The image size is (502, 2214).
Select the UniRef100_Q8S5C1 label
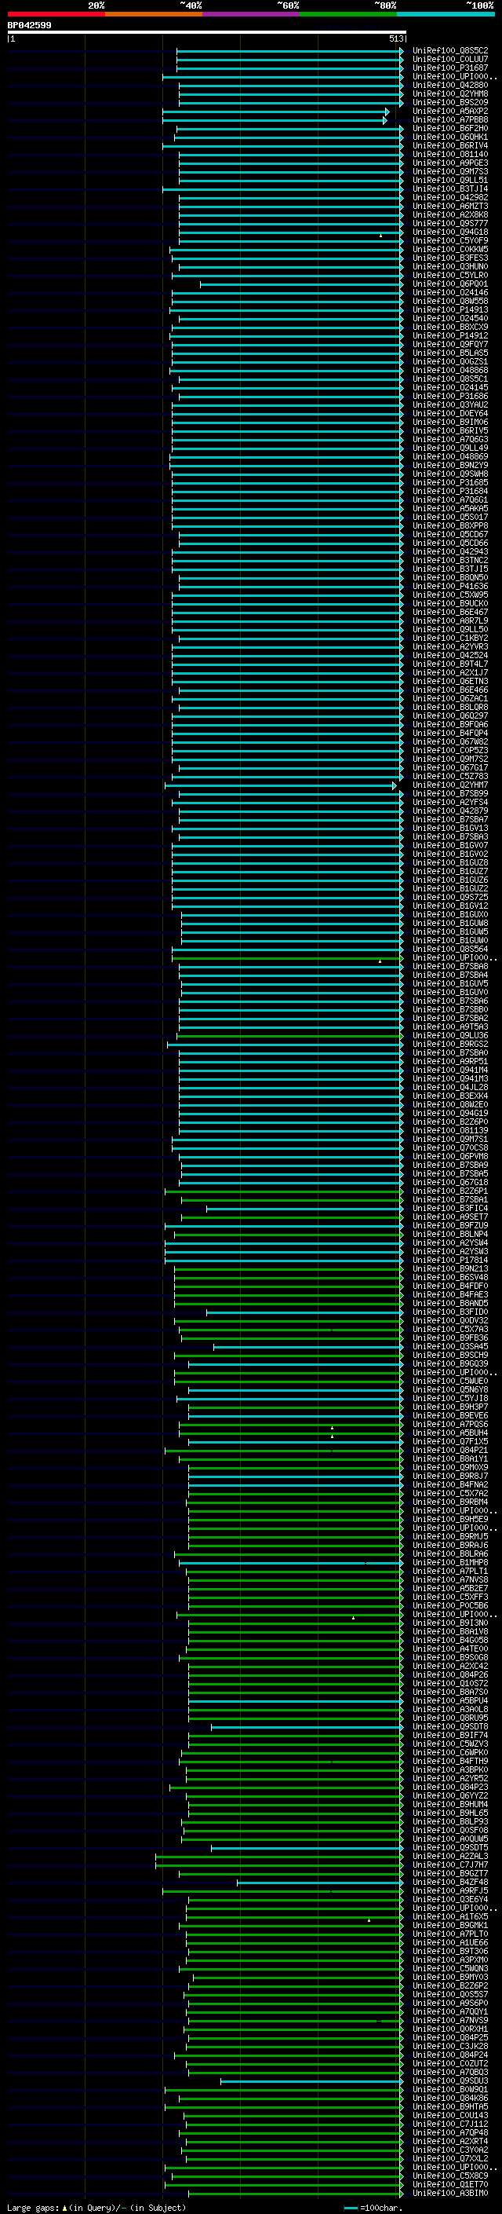point(449,379)
